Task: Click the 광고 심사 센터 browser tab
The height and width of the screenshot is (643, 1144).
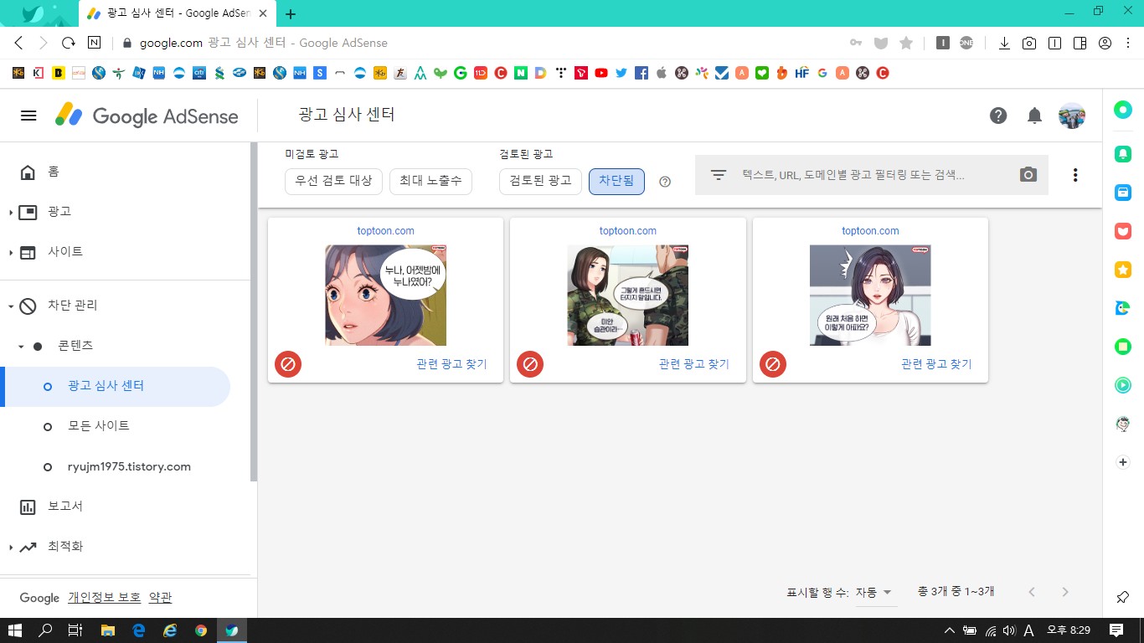Action: pos(178,13)
